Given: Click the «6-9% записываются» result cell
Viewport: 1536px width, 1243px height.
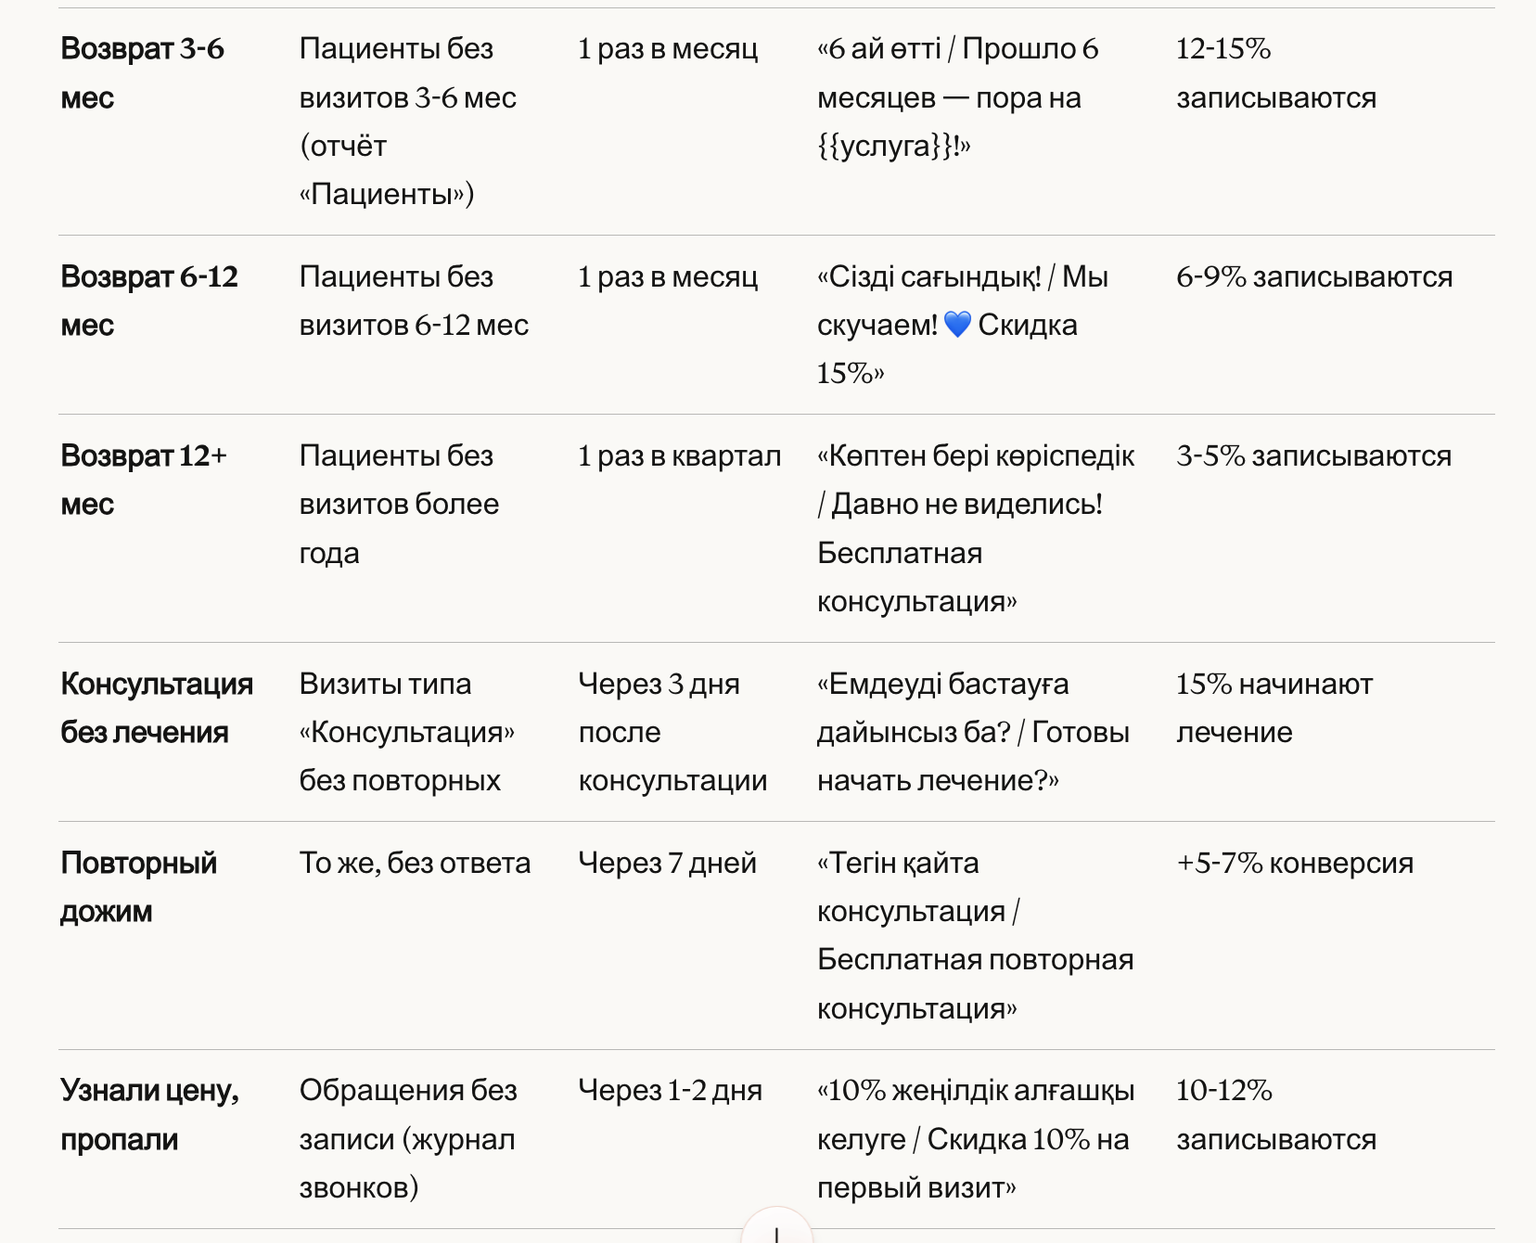Looking at the screenshot, I should [1313, 276].
